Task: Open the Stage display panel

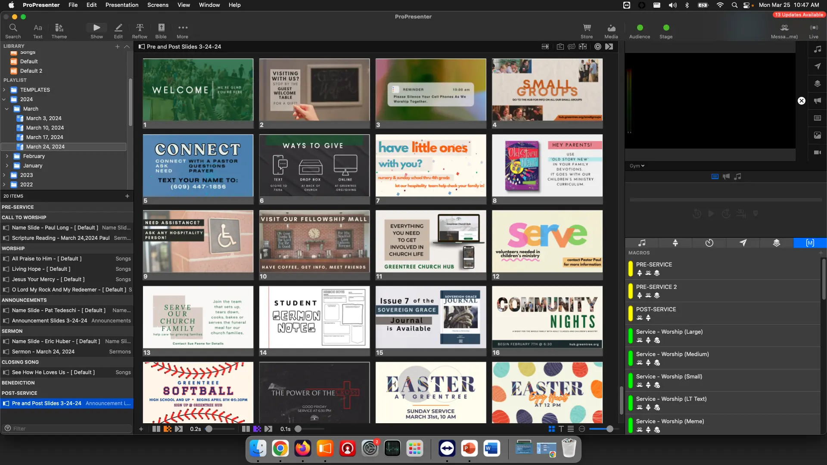Action: tap(666, 30)
